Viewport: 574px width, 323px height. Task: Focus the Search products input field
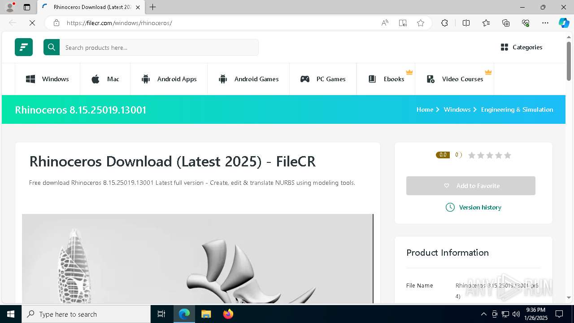pyautogui.click(x=159, y=47)
